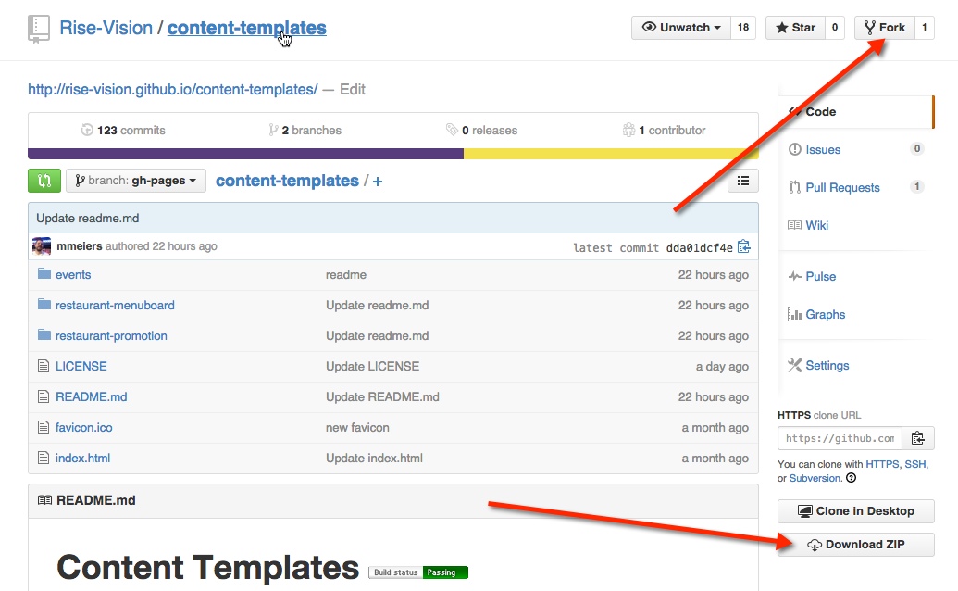
Task: View the 0 stargazers count
Action: pyautogui.click(x=835, y=28)
